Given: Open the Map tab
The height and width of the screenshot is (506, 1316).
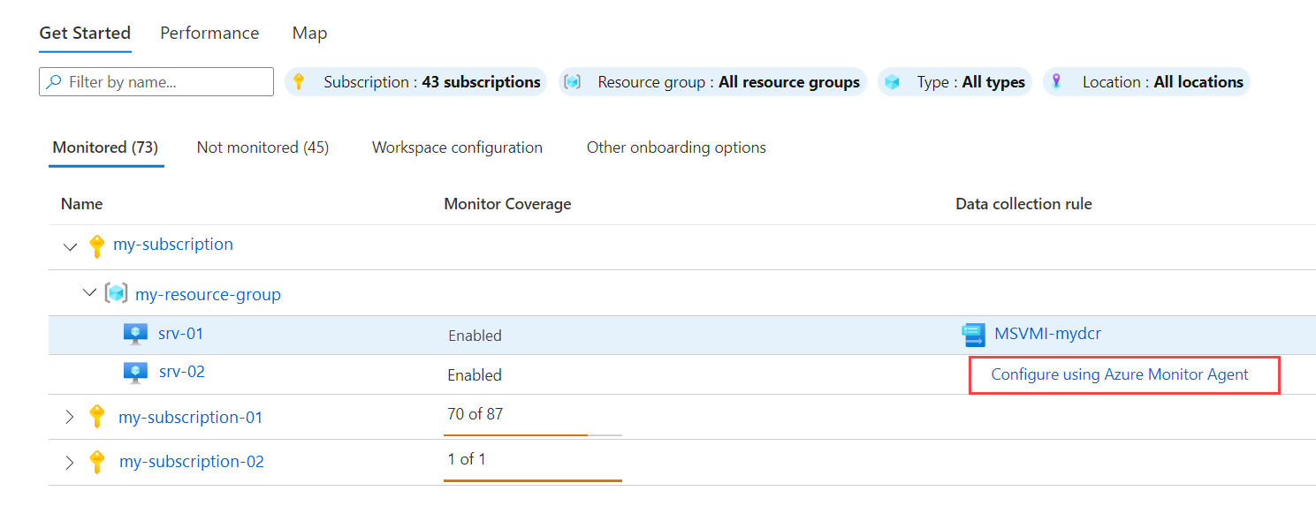Looking at the screenshot, I should tap(309, 34).
